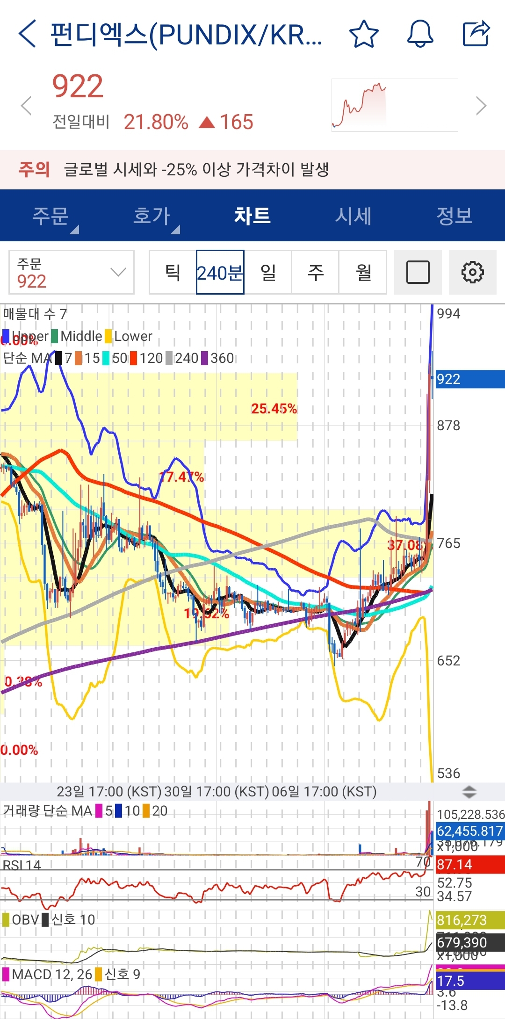Click the chart panel resize handle arrows
Image resolution: width=505 pixels, height=1019 pixels.
pos(469,792)
